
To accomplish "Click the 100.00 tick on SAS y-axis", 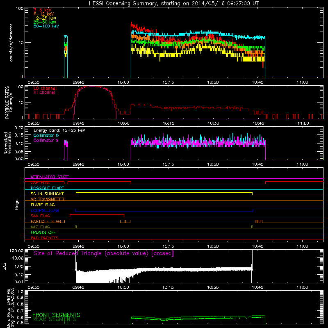I will point(16,251).
